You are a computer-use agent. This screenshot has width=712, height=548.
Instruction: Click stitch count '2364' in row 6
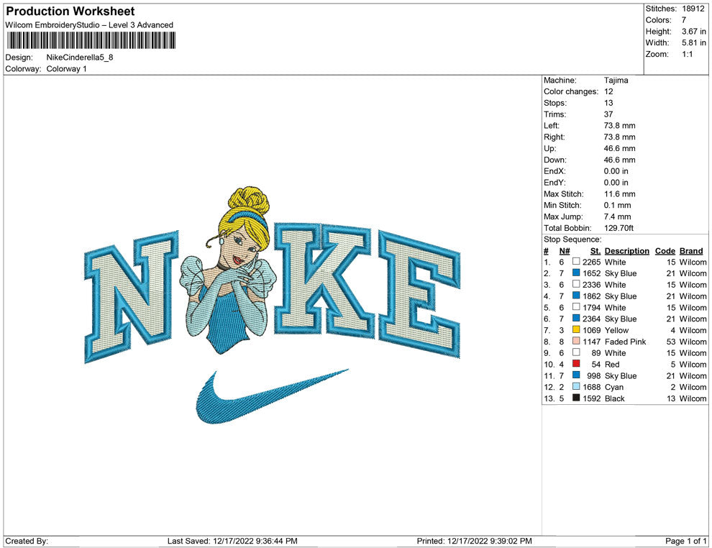pos(592,319)
